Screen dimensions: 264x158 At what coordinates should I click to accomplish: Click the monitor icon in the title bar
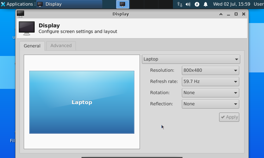pos(20,14)
